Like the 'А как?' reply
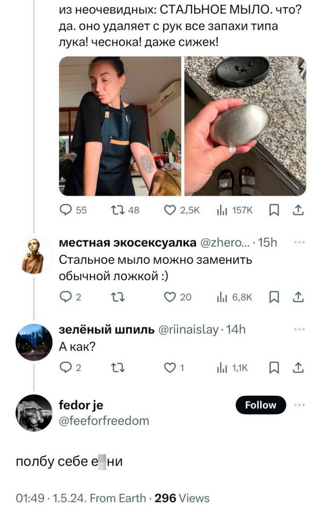This screenshot has width=322, height=510. [174, 368]
